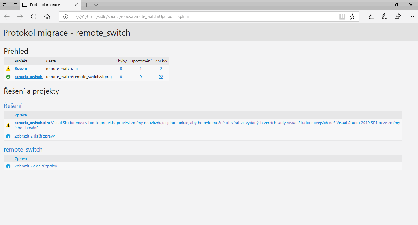Reload the page with Refresh icon
Image resolution: width=418 pixels, height=225 pixels.
point(34,17)
